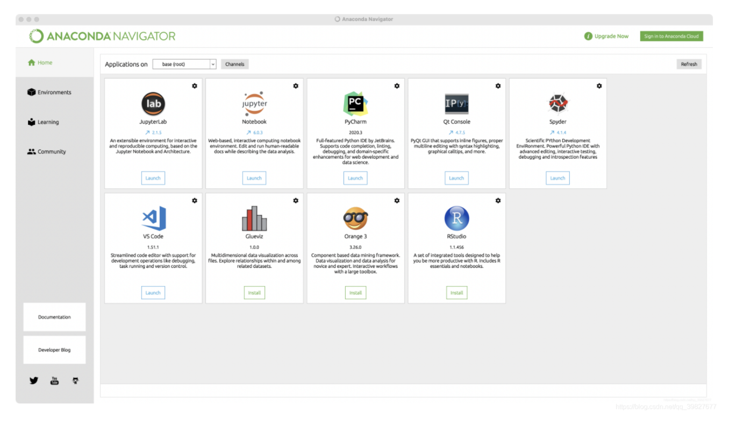Click Notebook version 6.0.3 link
This screenshot has width=729, height=425.
[254, 132]
